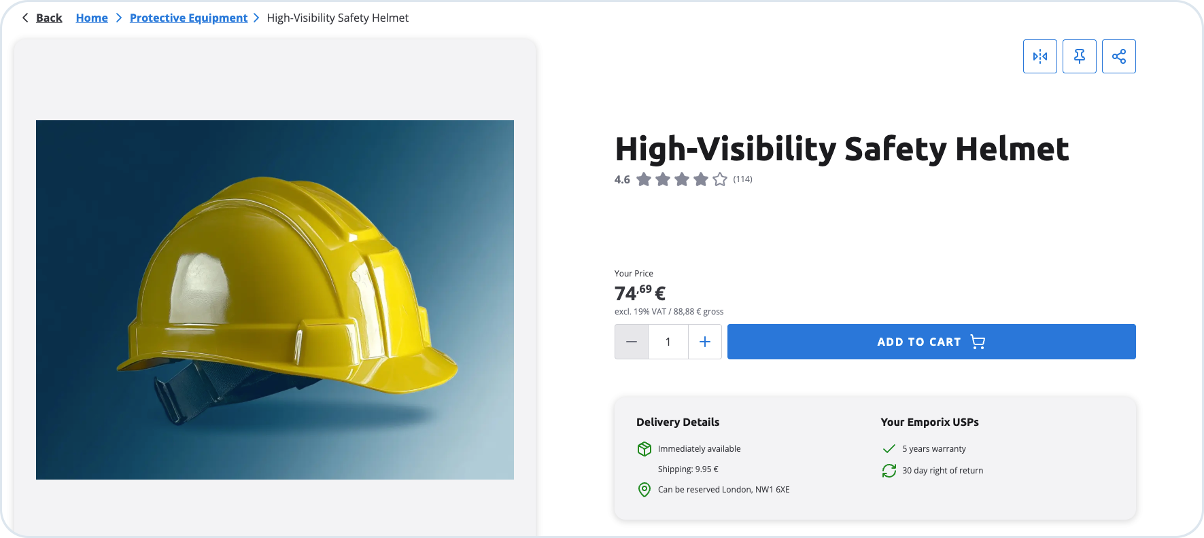Click the compare product icon
Image resolution: width=1204 pixels, height=538 pixels.
pyautogui.click(x=1039, y=56)
